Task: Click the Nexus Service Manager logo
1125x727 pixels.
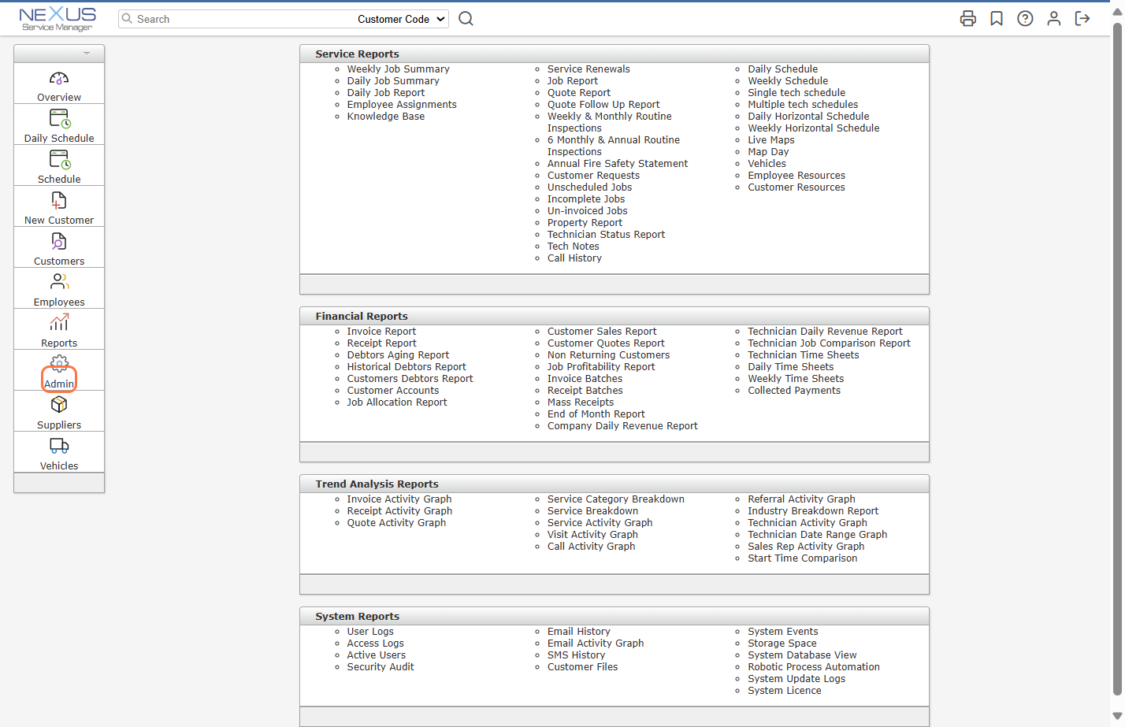Action: [58, 19]
